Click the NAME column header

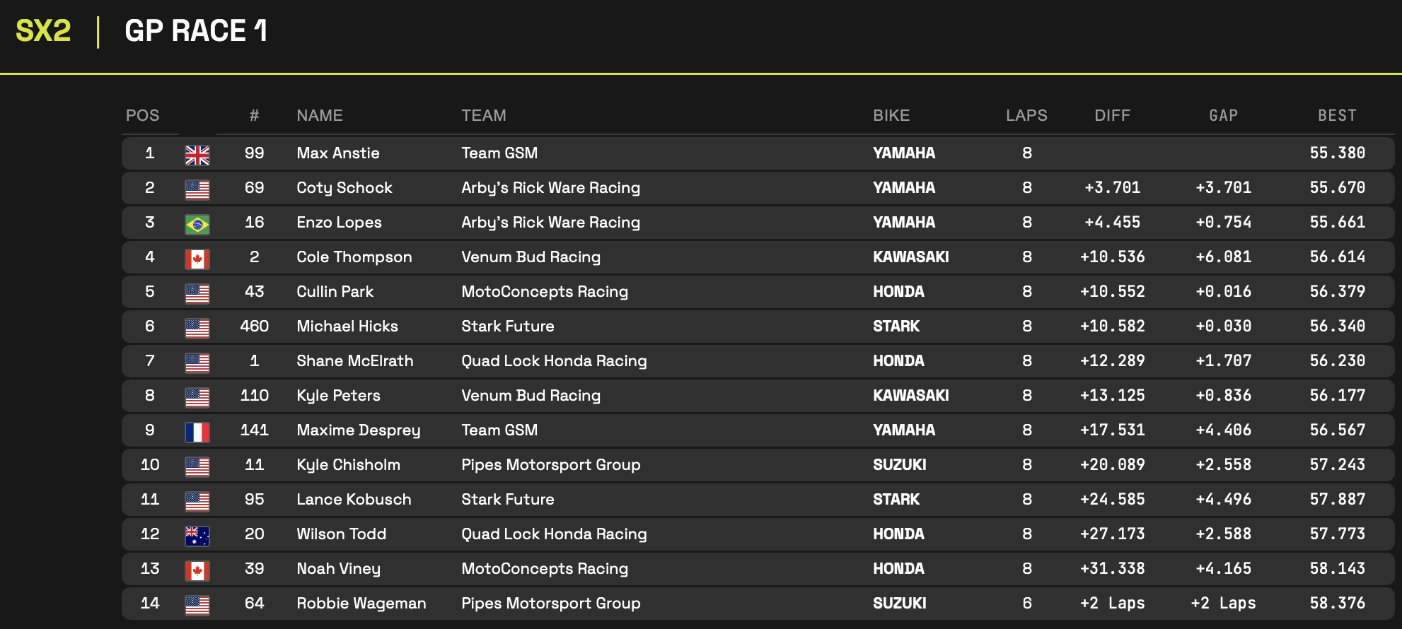click(x=320, y=115)
